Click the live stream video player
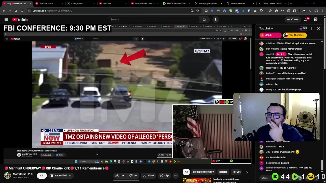326x183 pixels. [127, 94]
